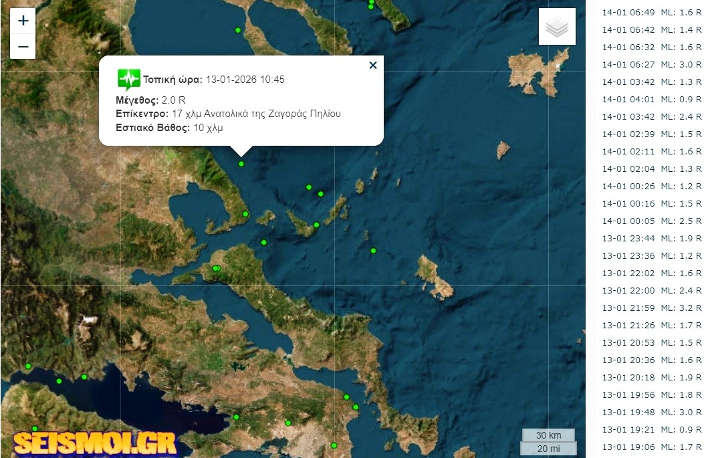Image resolution: width=704 pixels, height=458 pixels.
Task: Open the map layers control
Action: tap(557, 27)
